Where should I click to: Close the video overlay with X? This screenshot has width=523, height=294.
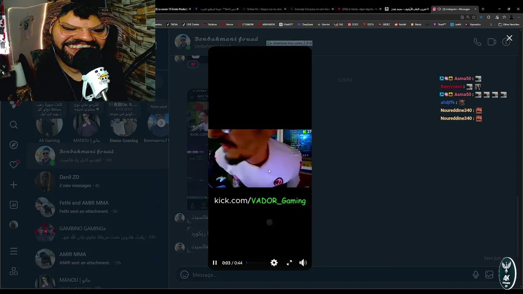point(509,38)
